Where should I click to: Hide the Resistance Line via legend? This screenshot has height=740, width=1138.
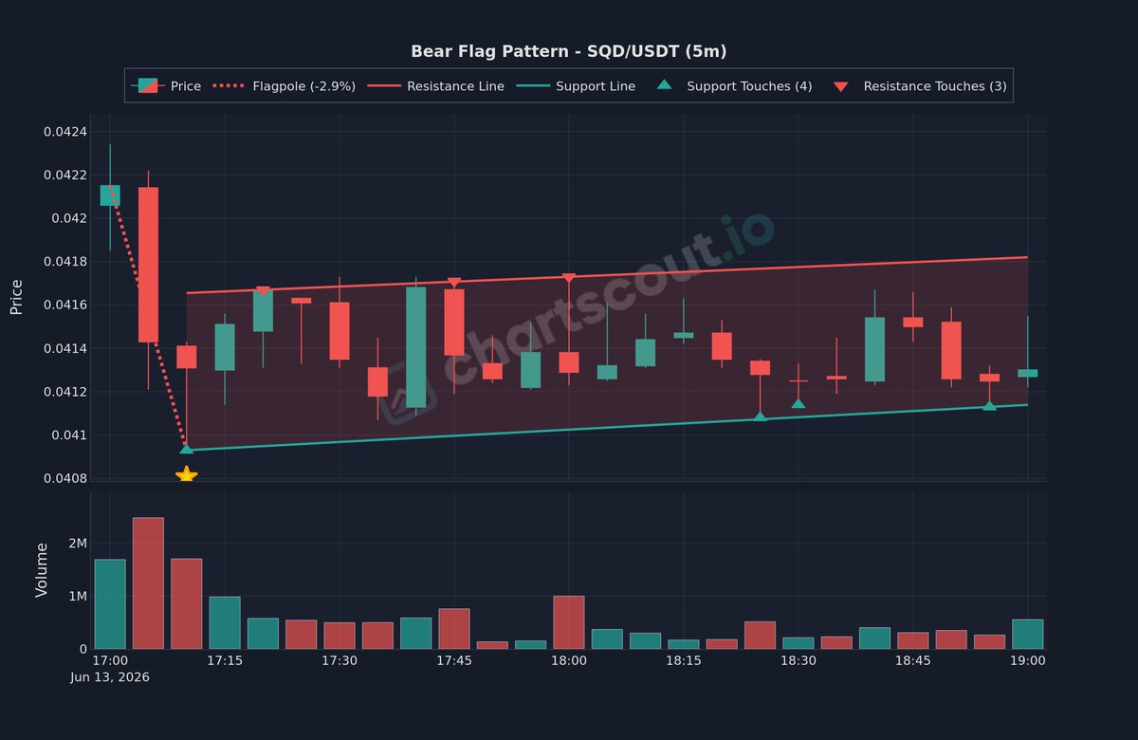coord(435,86)
